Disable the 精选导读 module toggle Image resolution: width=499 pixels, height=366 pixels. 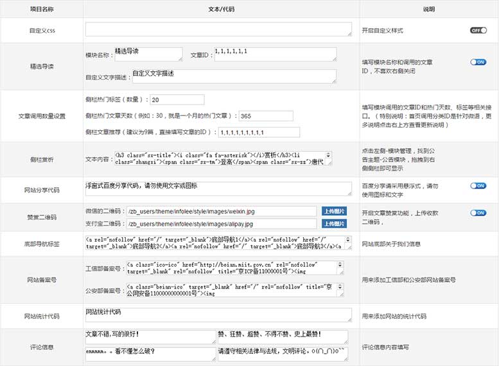(x=478, y=62)
